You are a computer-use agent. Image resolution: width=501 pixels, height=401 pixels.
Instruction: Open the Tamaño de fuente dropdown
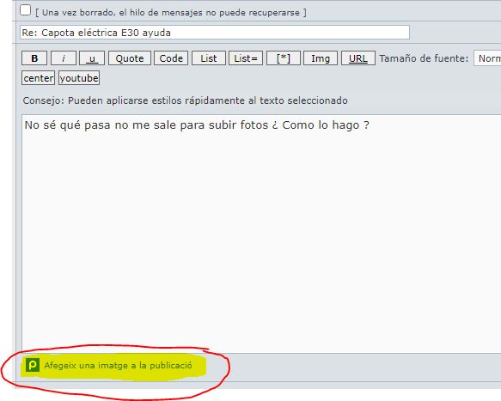tap(487, 58)
